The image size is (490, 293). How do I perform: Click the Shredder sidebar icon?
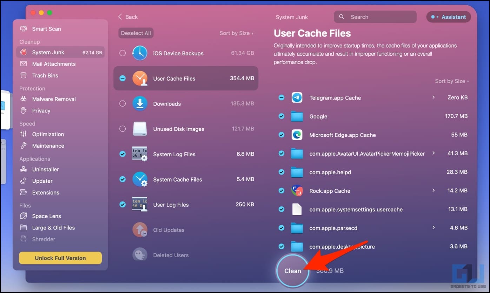(x=24, y=239)
